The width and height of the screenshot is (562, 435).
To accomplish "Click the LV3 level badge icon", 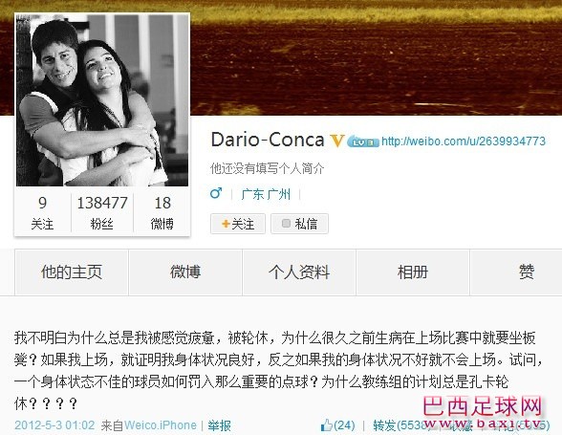I will [x=363, y=142].
